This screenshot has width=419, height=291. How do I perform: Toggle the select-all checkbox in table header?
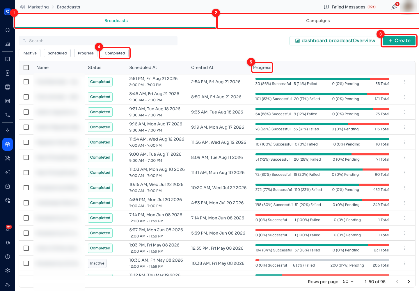(x=26, y=68)
